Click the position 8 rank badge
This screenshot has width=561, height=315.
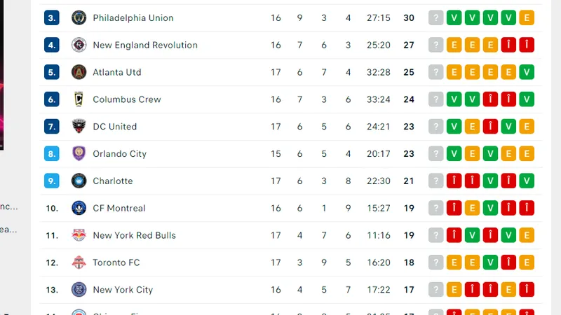(x=51, y=153)
